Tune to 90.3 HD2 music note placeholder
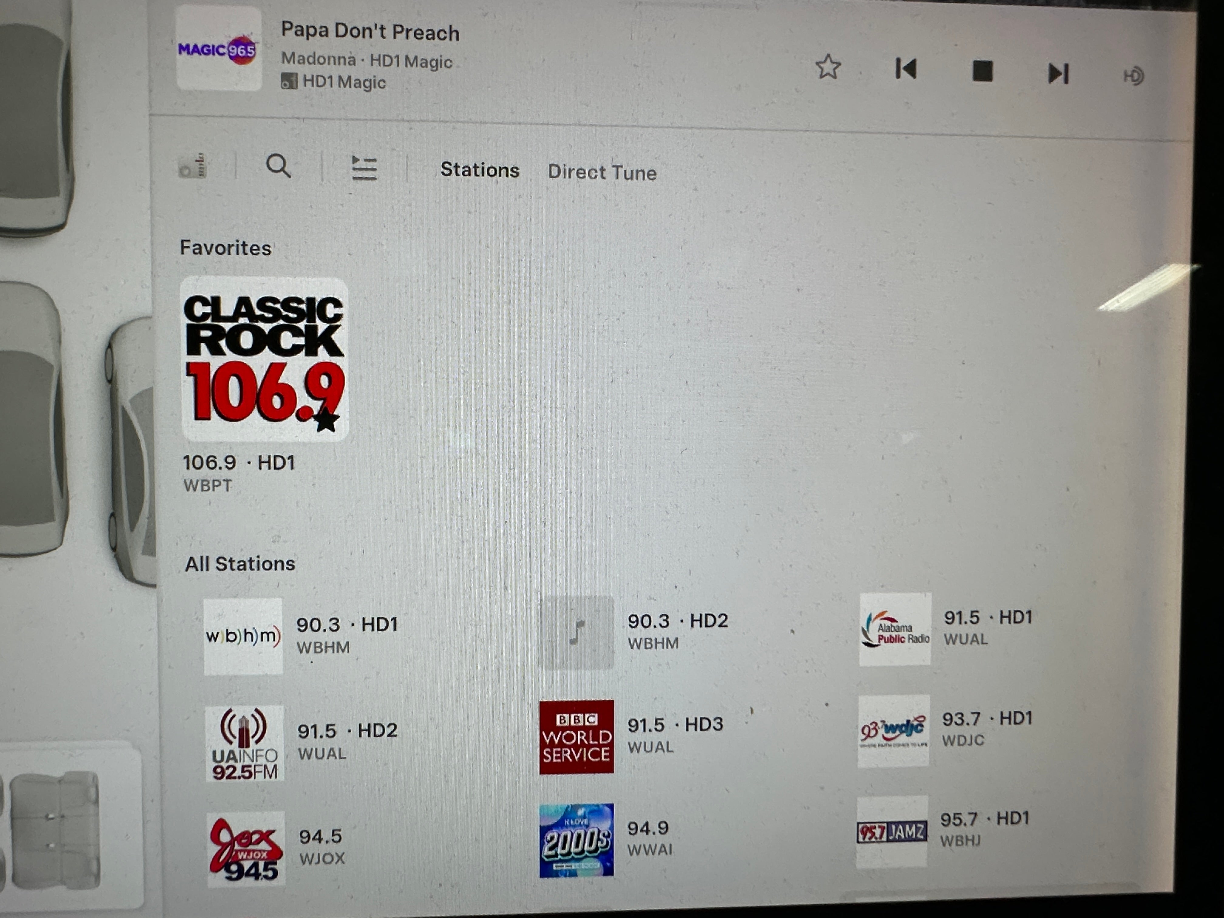Screen dimensions: 1224x918 coord(576,632)
